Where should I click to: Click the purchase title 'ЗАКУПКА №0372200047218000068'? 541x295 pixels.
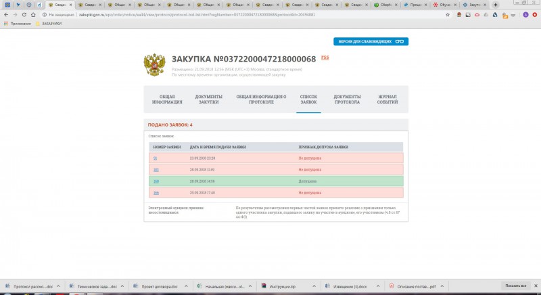244,59
